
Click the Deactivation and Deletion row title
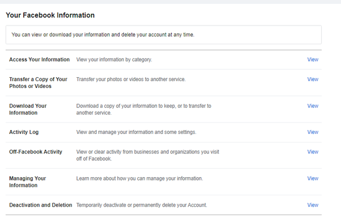click(x=40, y=205)
